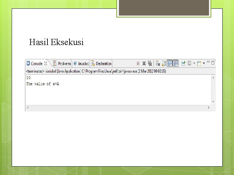Pin the console view

click(x=183, y=64)
